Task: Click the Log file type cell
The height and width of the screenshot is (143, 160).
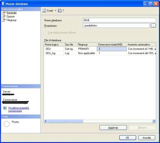Action: pos(70,53)
